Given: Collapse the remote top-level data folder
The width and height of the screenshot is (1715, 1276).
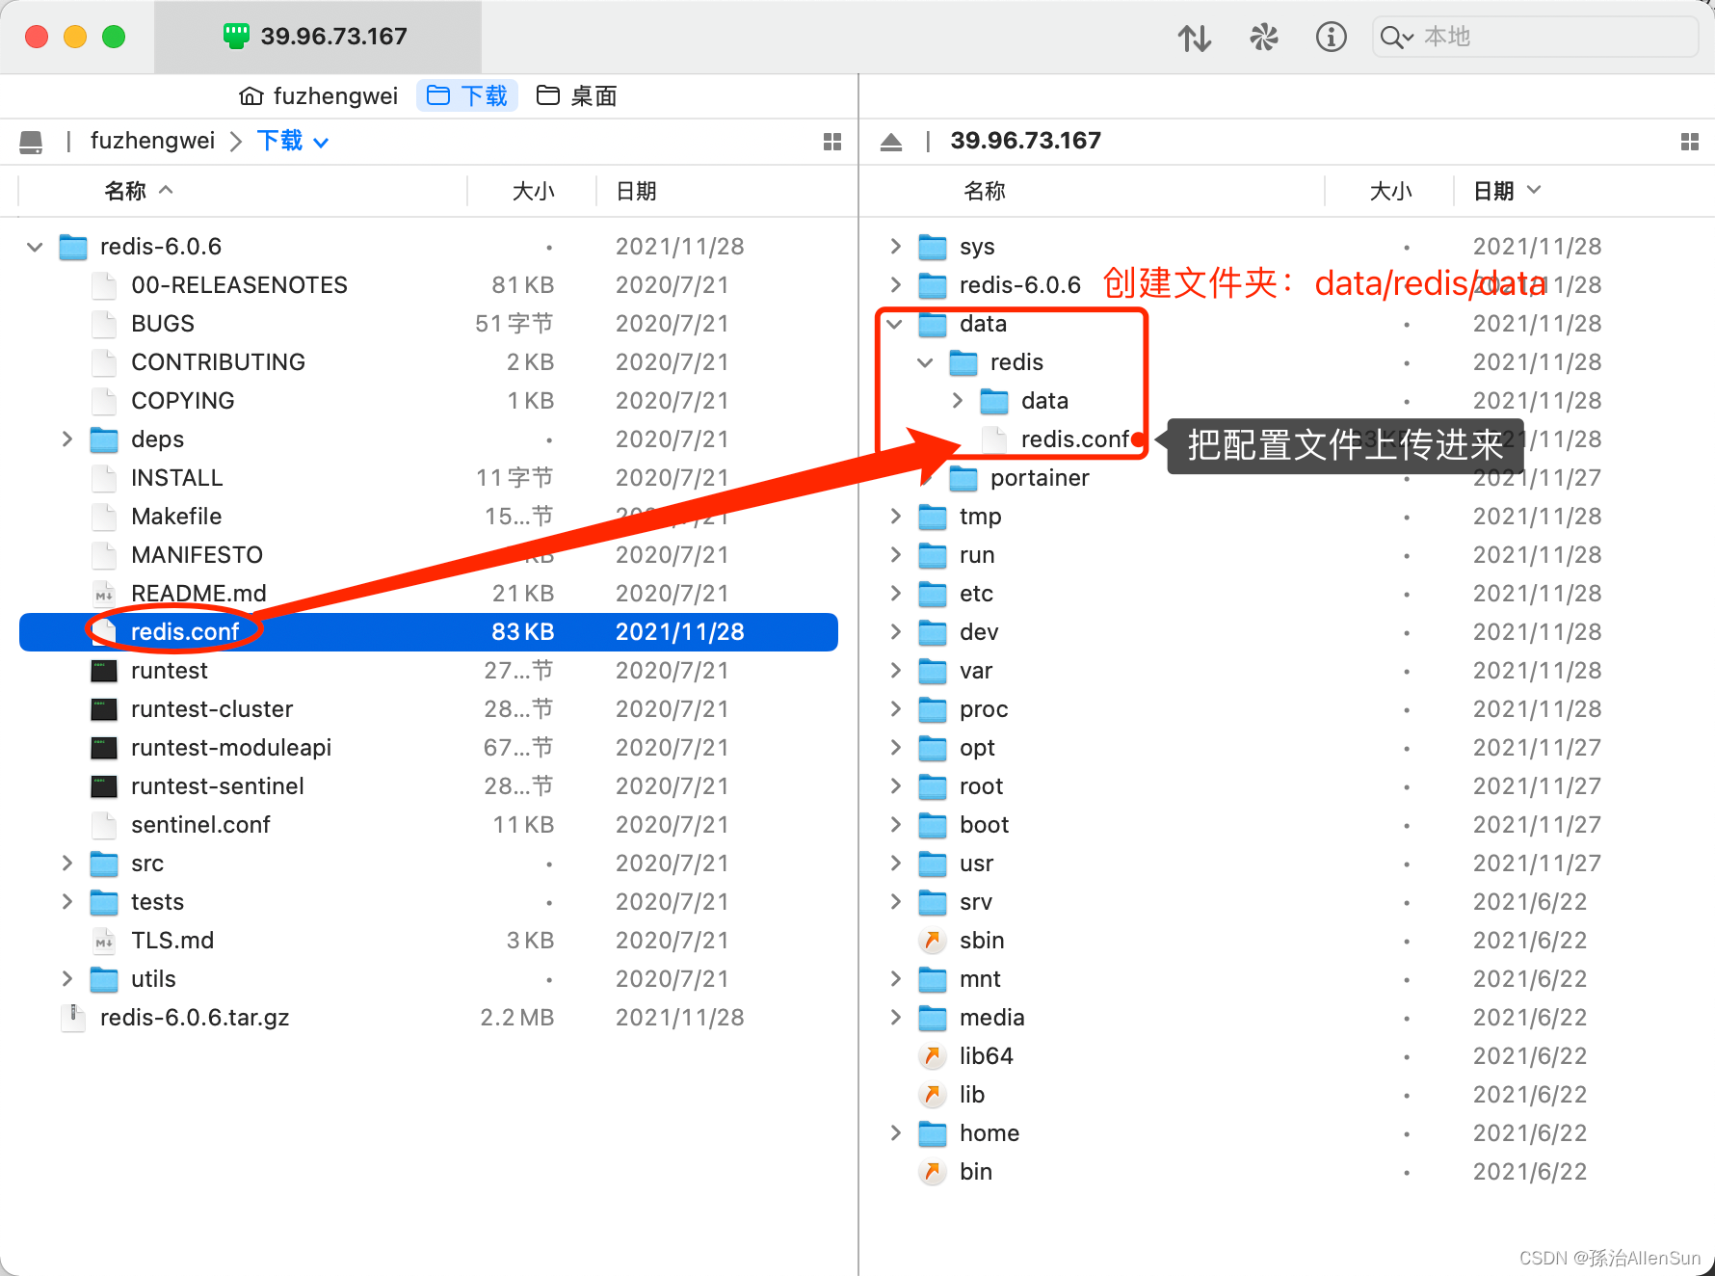Looking at the screenshot, I should pyautogui.click(x=894, y=324).
